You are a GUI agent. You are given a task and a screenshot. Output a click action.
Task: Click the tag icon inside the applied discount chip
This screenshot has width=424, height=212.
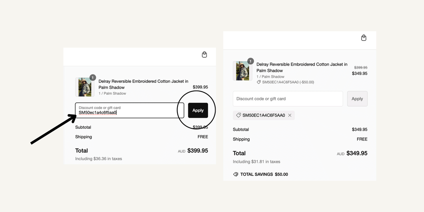click(238, 115)
